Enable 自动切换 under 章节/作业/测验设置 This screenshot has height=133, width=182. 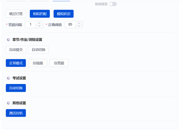38,50
